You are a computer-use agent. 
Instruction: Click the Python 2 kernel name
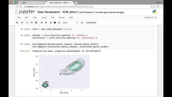pos(149,18)
